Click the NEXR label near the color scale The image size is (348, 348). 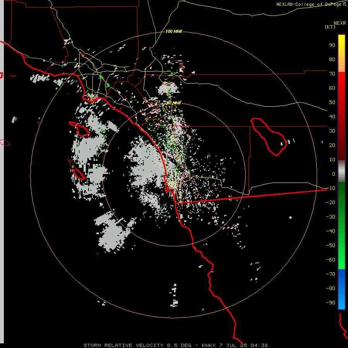(x=340, y=23)
